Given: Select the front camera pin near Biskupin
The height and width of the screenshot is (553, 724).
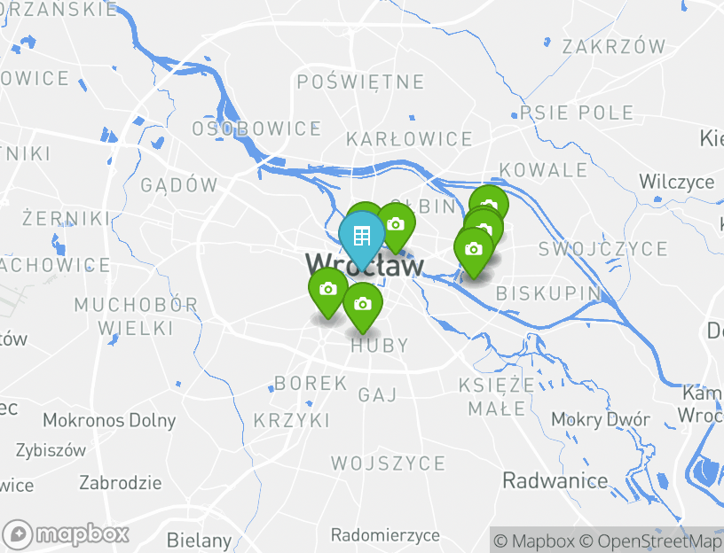Looking at the screenshot, I should click(474, 253).
